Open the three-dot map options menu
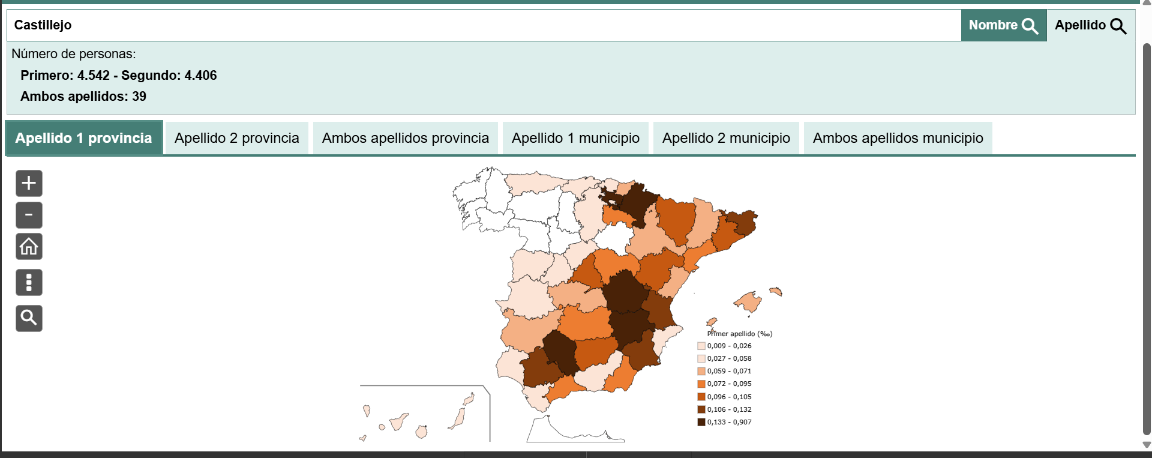 pos(29,282)
